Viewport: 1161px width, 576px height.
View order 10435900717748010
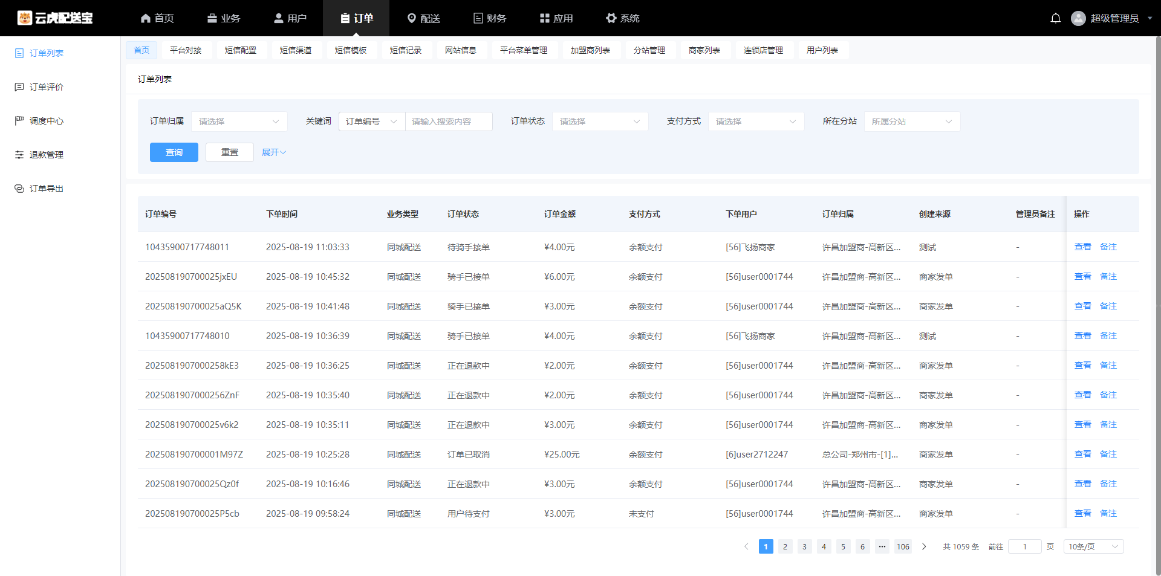[x=1082, y=335]
